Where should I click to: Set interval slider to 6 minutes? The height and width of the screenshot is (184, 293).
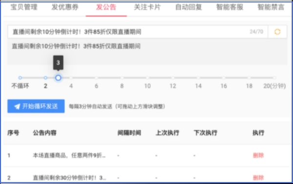[x=96, y=78]
